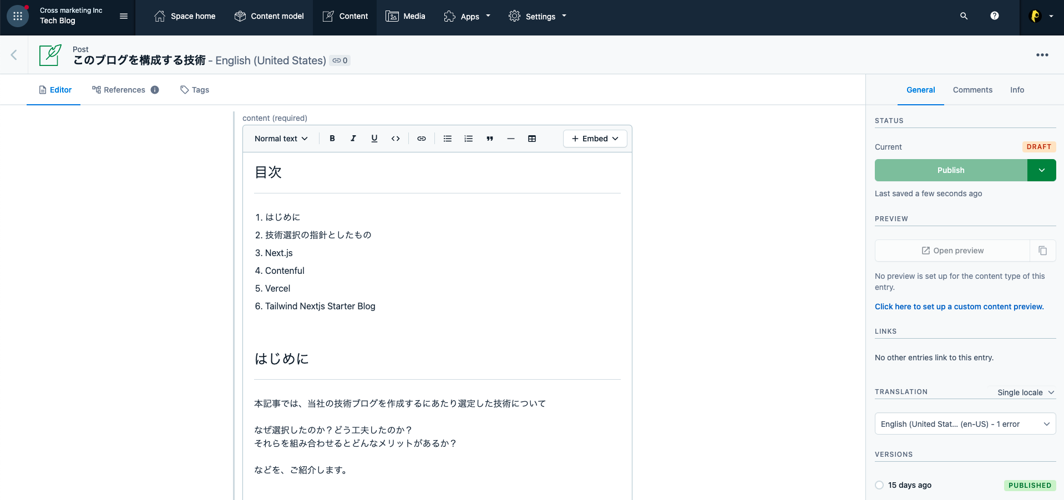Open the user account avatar menu
This screenshot has width=1064, height=500.
tap(1041, 16)
